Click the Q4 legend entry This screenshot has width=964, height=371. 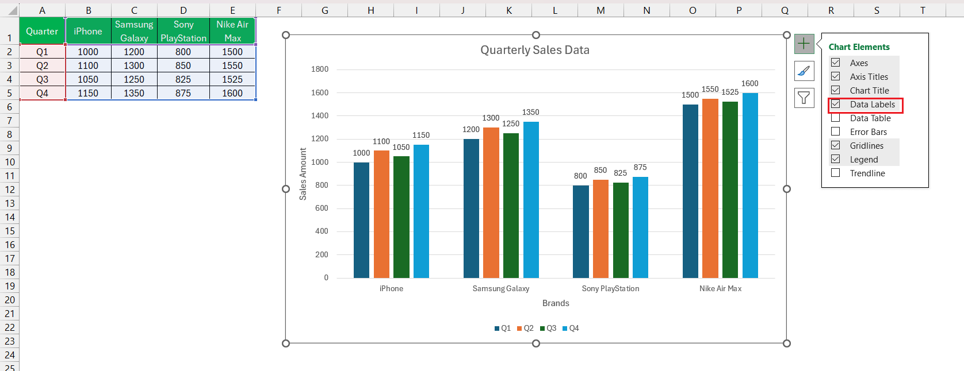pos(571,329)
